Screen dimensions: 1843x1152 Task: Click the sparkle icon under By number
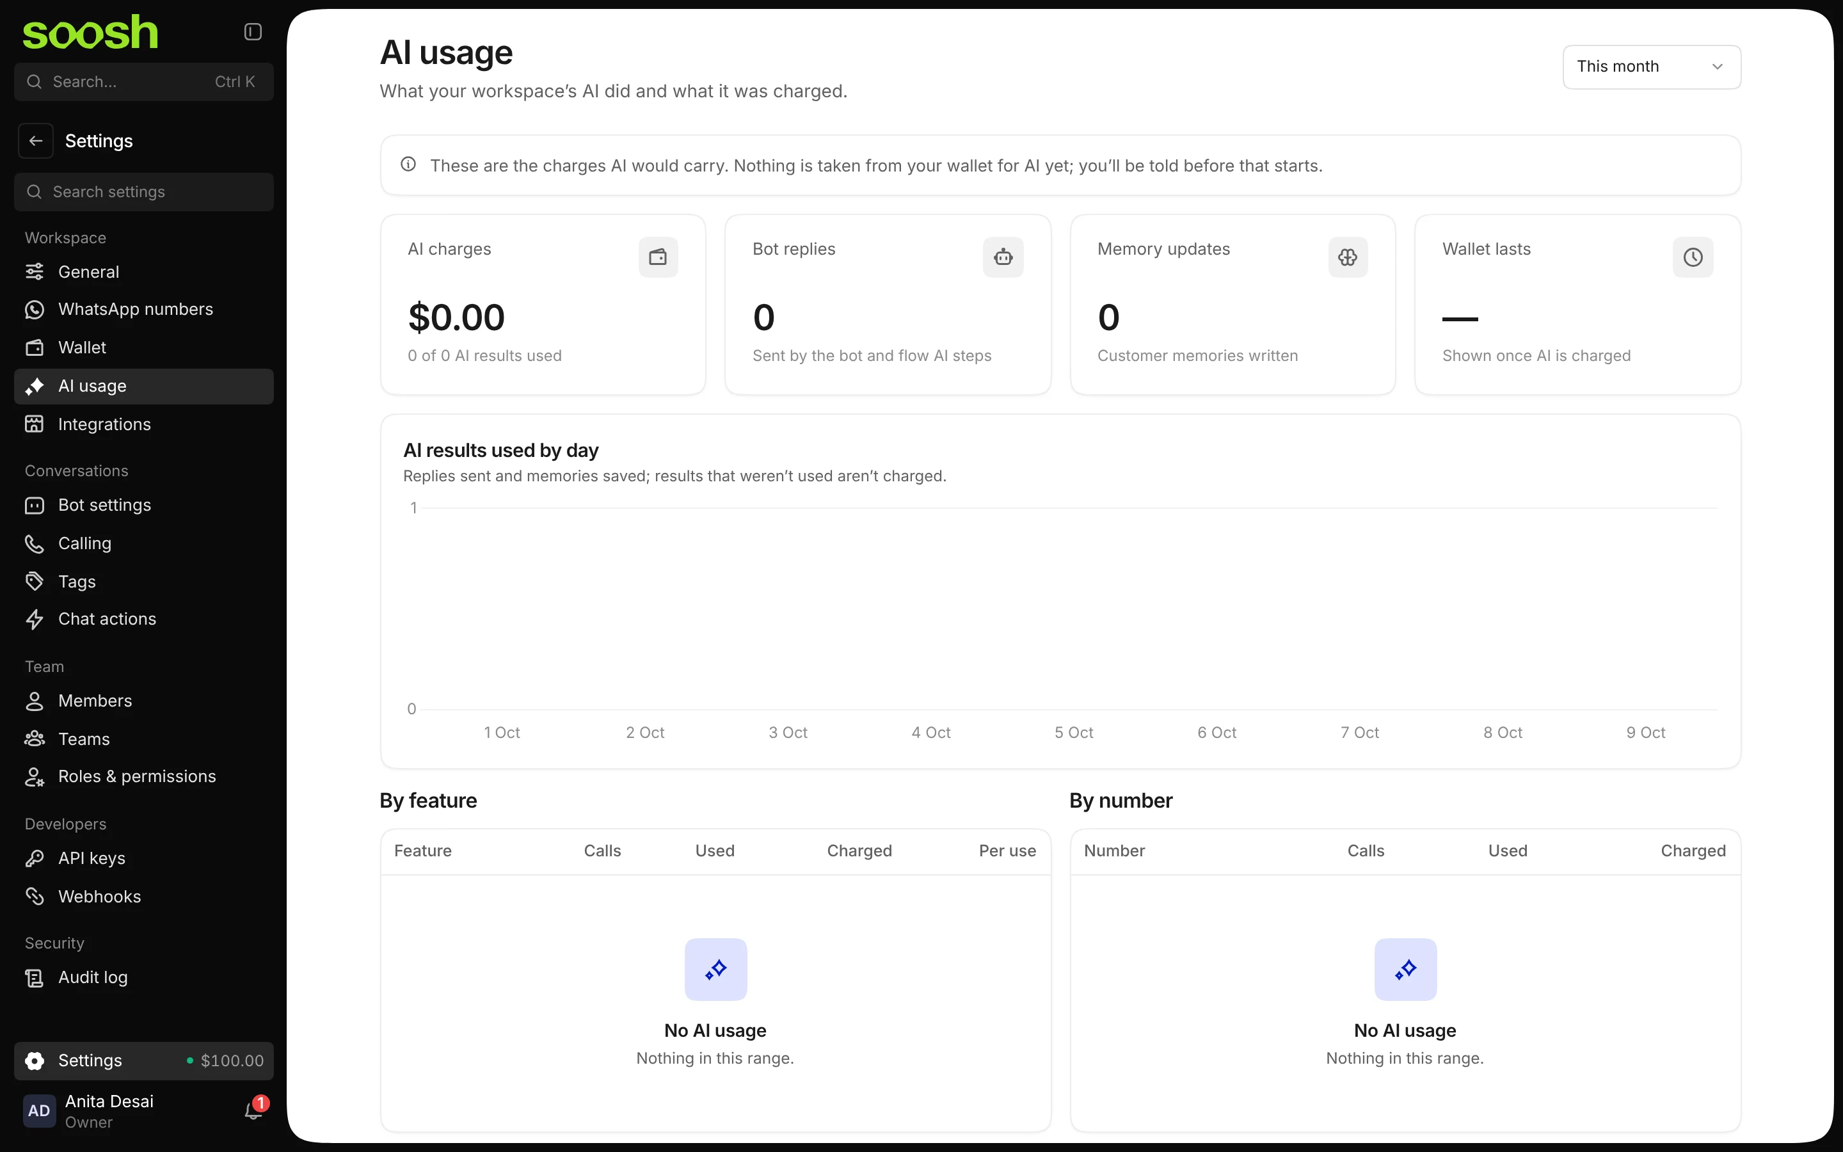pos(1405,969)
